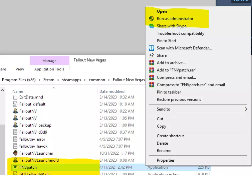Select Troubleshoot compatibility
This screenshot has width=252, height=178.
(x=181, y=33)
